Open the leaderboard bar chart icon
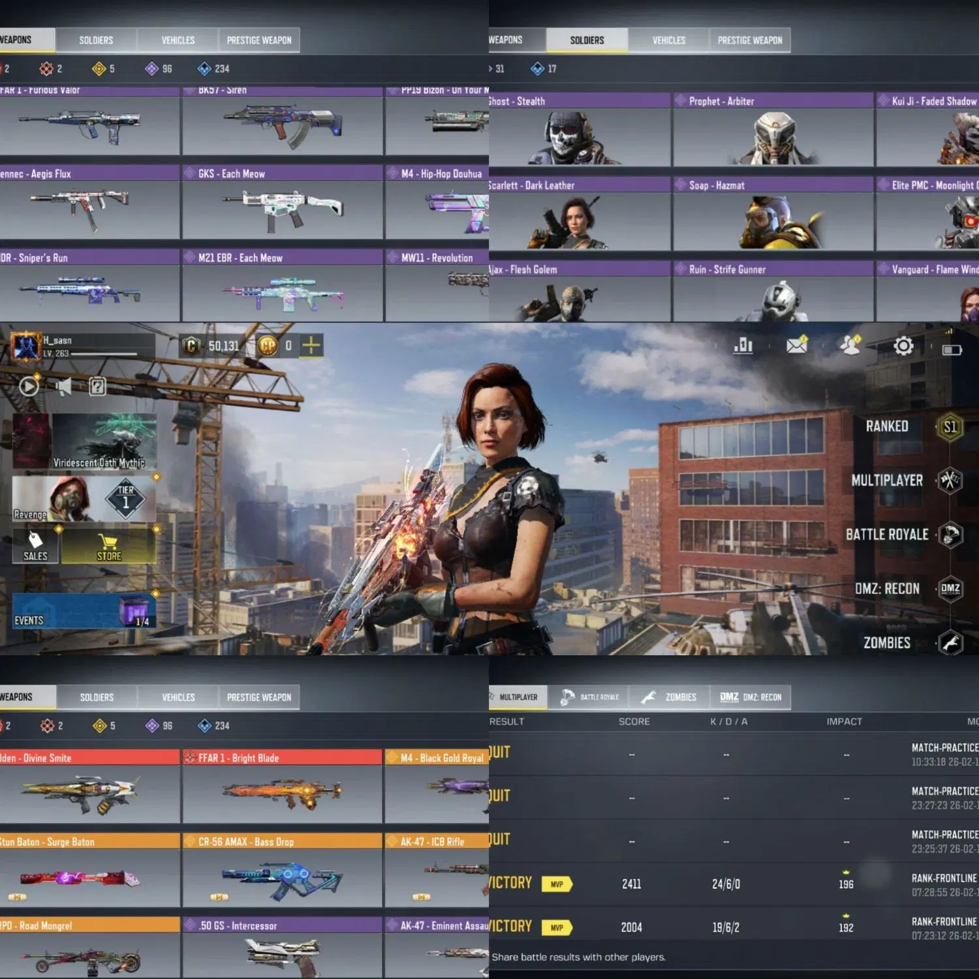The image size is (979, 979). 743,345
